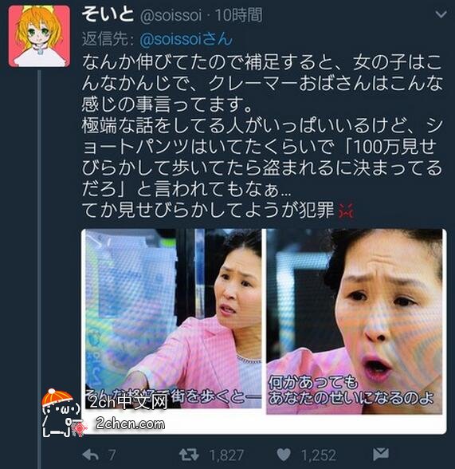Open the right attached close-up photo
This screenshot has height=469, width=455.
tap(355, 321)
